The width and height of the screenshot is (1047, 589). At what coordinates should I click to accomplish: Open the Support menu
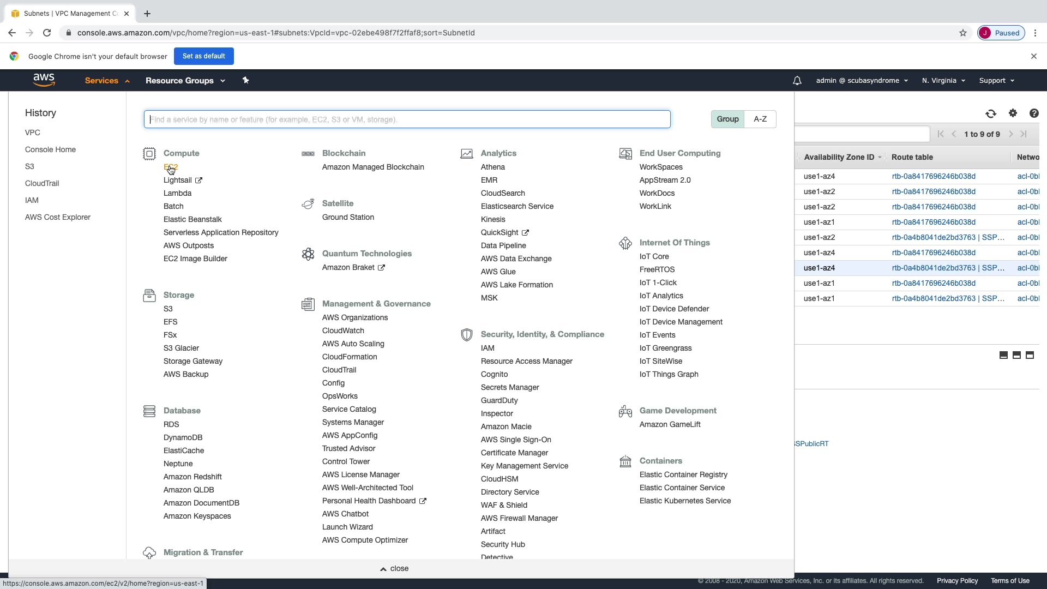996,81
